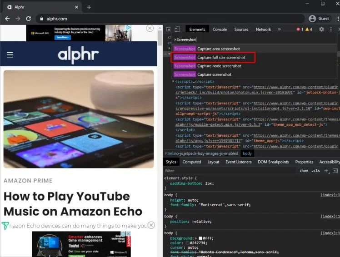This screenshot has height=257, width=340.
Task: Go back with the browser back arrow
Action: pyautogui.click(x=7, y=19)
